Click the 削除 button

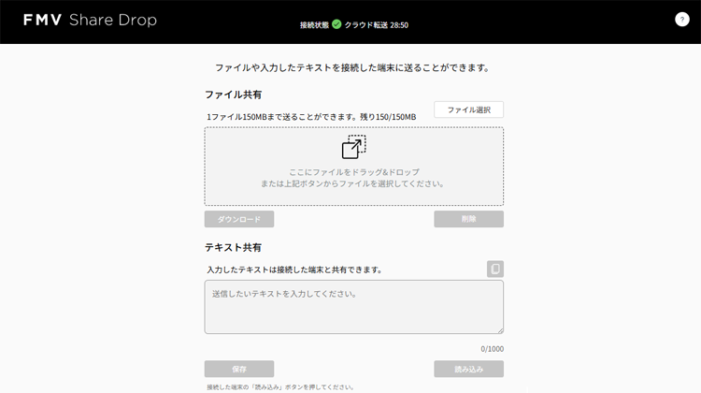coord(468,219)
